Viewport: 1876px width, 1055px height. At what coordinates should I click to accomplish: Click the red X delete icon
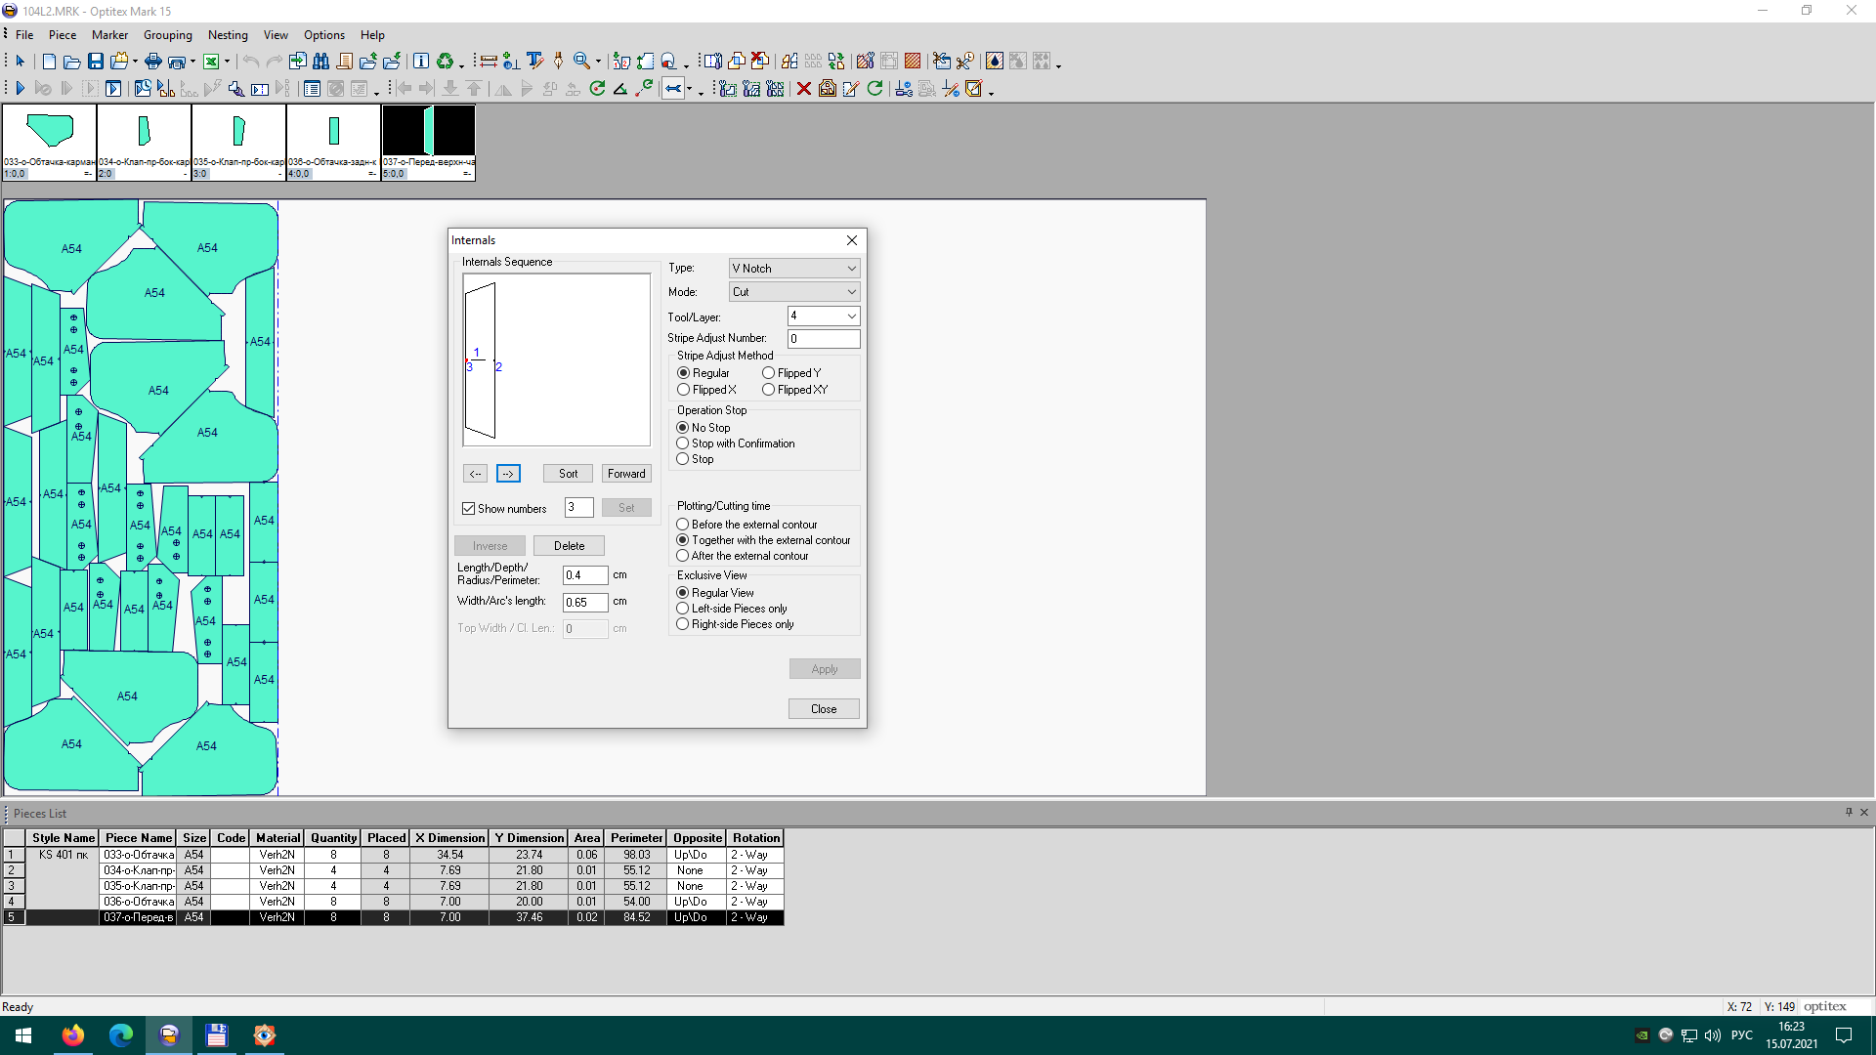pos(803,89)
